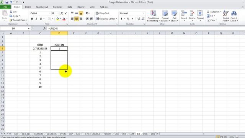Switch to the Data tab
The height and width of the screenshot is (138, 245).
(70, 7)
